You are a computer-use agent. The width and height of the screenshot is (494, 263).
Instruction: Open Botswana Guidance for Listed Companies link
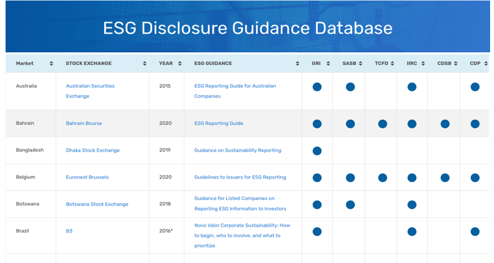coord(240,203)
